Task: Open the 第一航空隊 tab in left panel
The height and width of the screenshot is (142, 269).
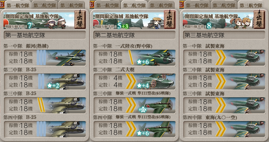Action: tap(18, 5)
